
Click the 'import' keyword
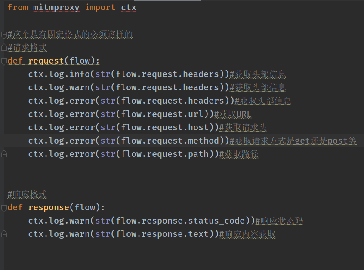tap(100, 8)
